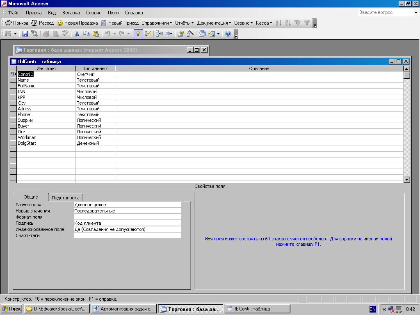Toggle the Primary Key button
Image resolution: width=420 pixels, height=315 pixels.
pos(138,34)
